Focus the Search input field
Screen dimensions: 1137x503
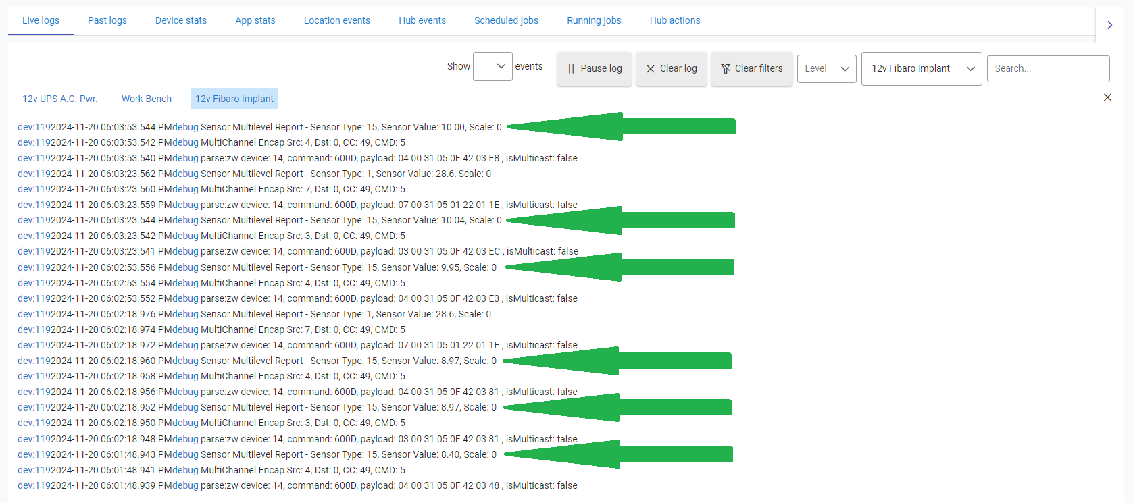pos(1048,68)
